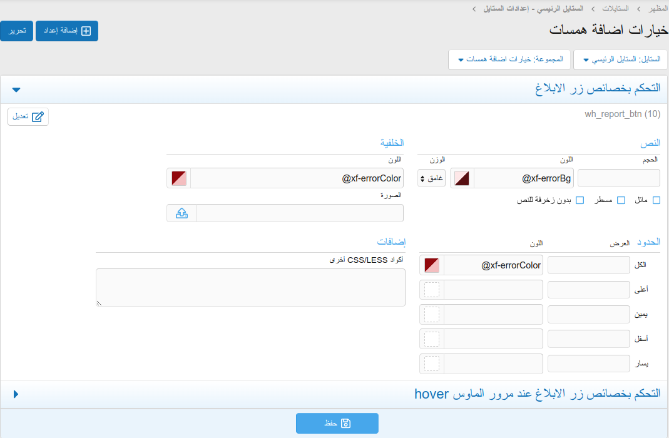Click the حفظ save button
Image resolution: width=669 pixels, height=438 pixels.
click(337, 424)
